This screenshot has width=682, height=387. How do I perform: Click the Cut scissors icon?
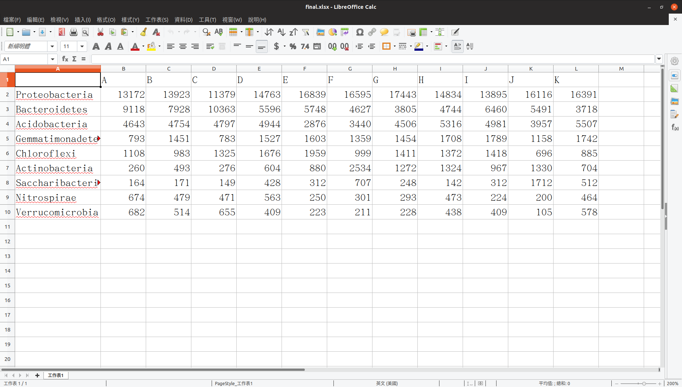100,32
